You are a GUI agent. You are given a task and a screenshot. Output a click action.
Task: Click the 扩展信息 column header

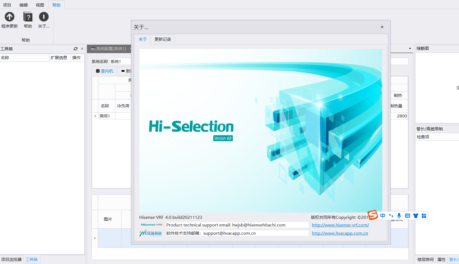60,58
